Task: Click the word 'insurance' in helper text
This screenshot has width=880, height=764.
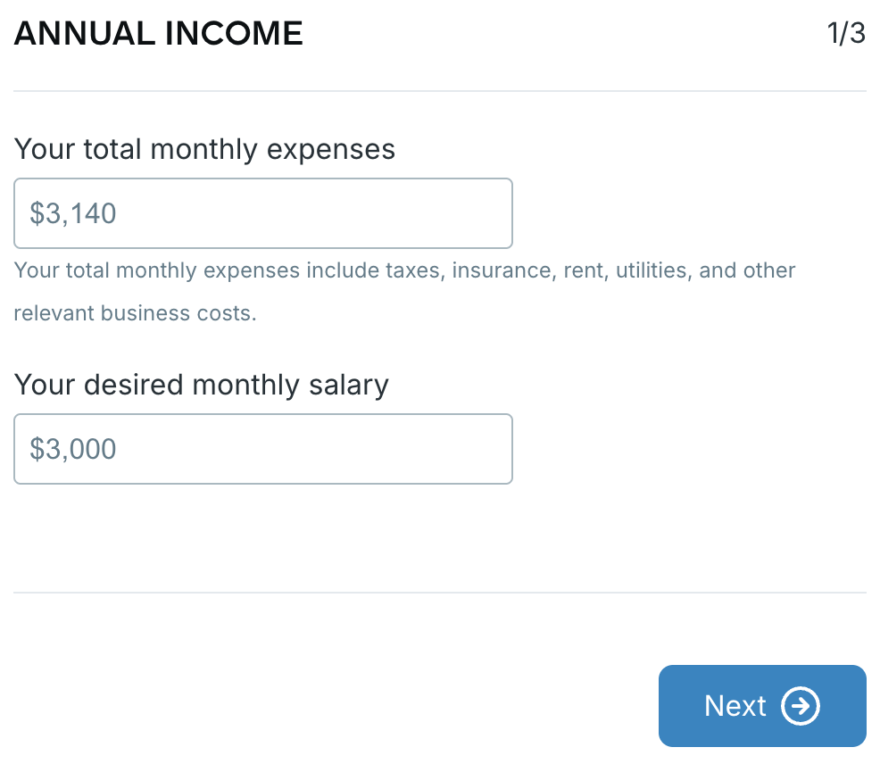Action: (x=502, y=270)
